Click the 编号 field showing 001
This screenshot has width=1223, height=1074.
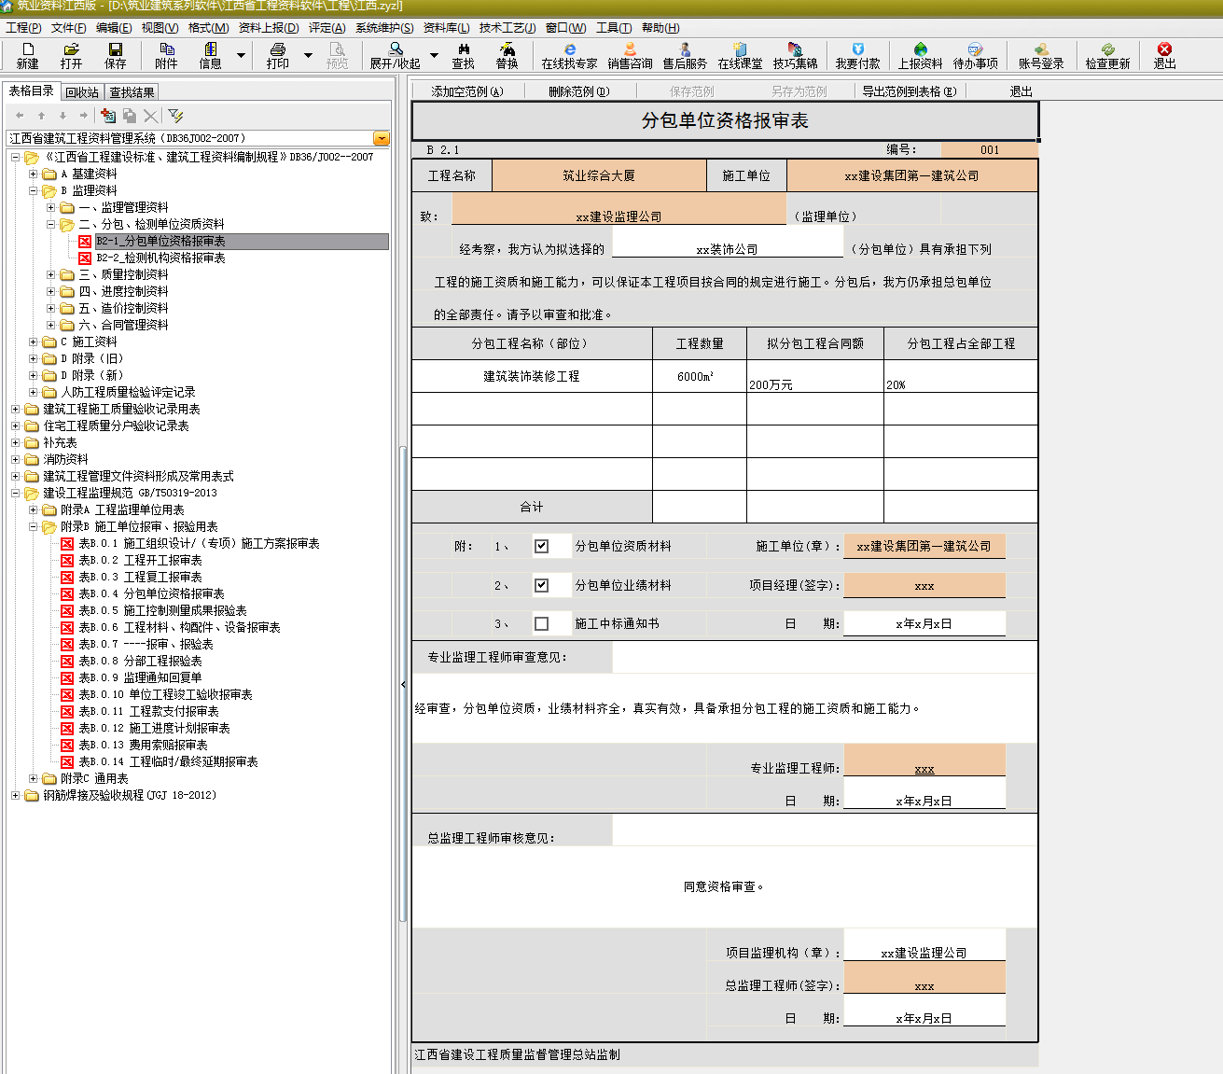pos(990,149)
